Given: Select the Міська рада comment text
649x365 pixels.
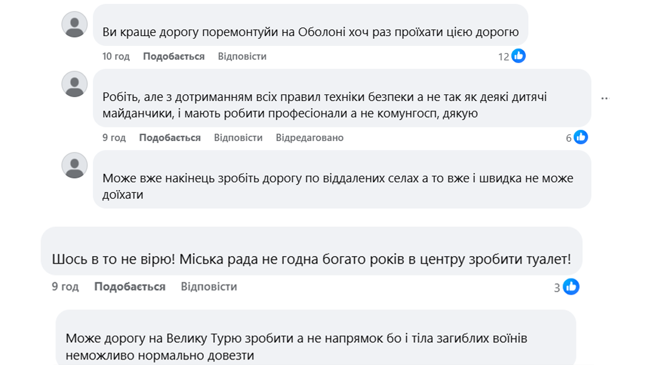Looking at the screenshot, I should click(311, 259).
